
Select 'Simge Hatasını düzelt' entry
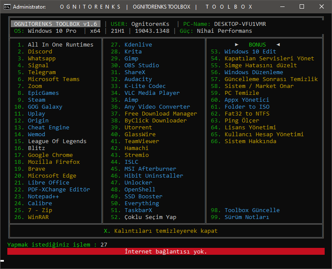click(261, 66)
